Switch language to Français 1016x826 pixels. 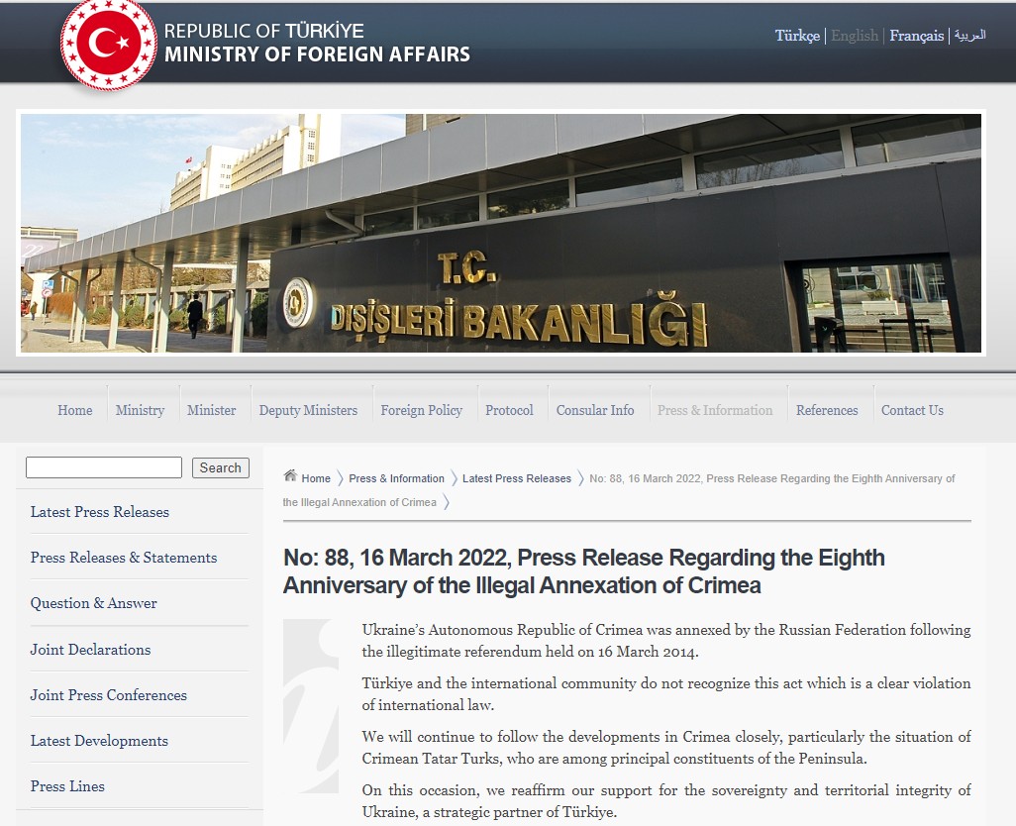tap(916, 36)
